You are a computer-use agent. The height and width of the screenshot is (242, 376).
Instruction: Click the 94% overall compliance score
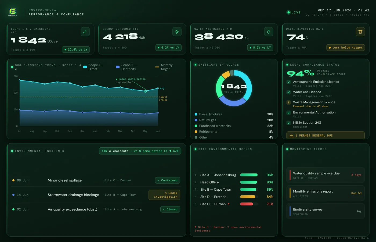(300, 73)
